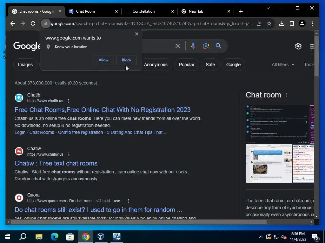Click the Google logo
This screenshot has height=243, width=325.
[x=27, y=46]
